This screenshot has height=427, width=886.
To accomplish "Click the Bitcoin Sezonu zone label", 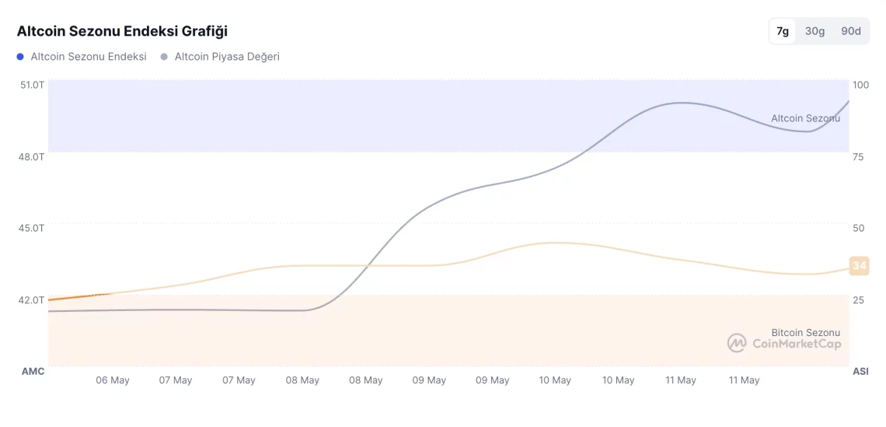I will pyautogui.click(x=805, y=332).
